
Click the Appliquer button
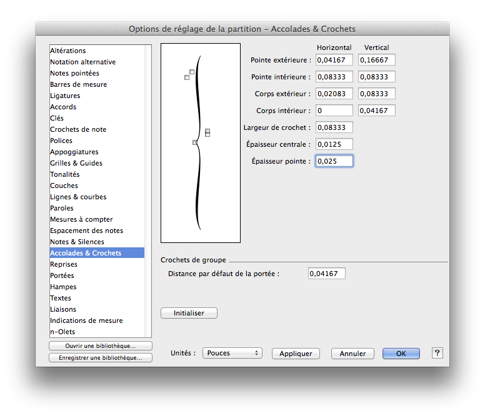(296, 354)
